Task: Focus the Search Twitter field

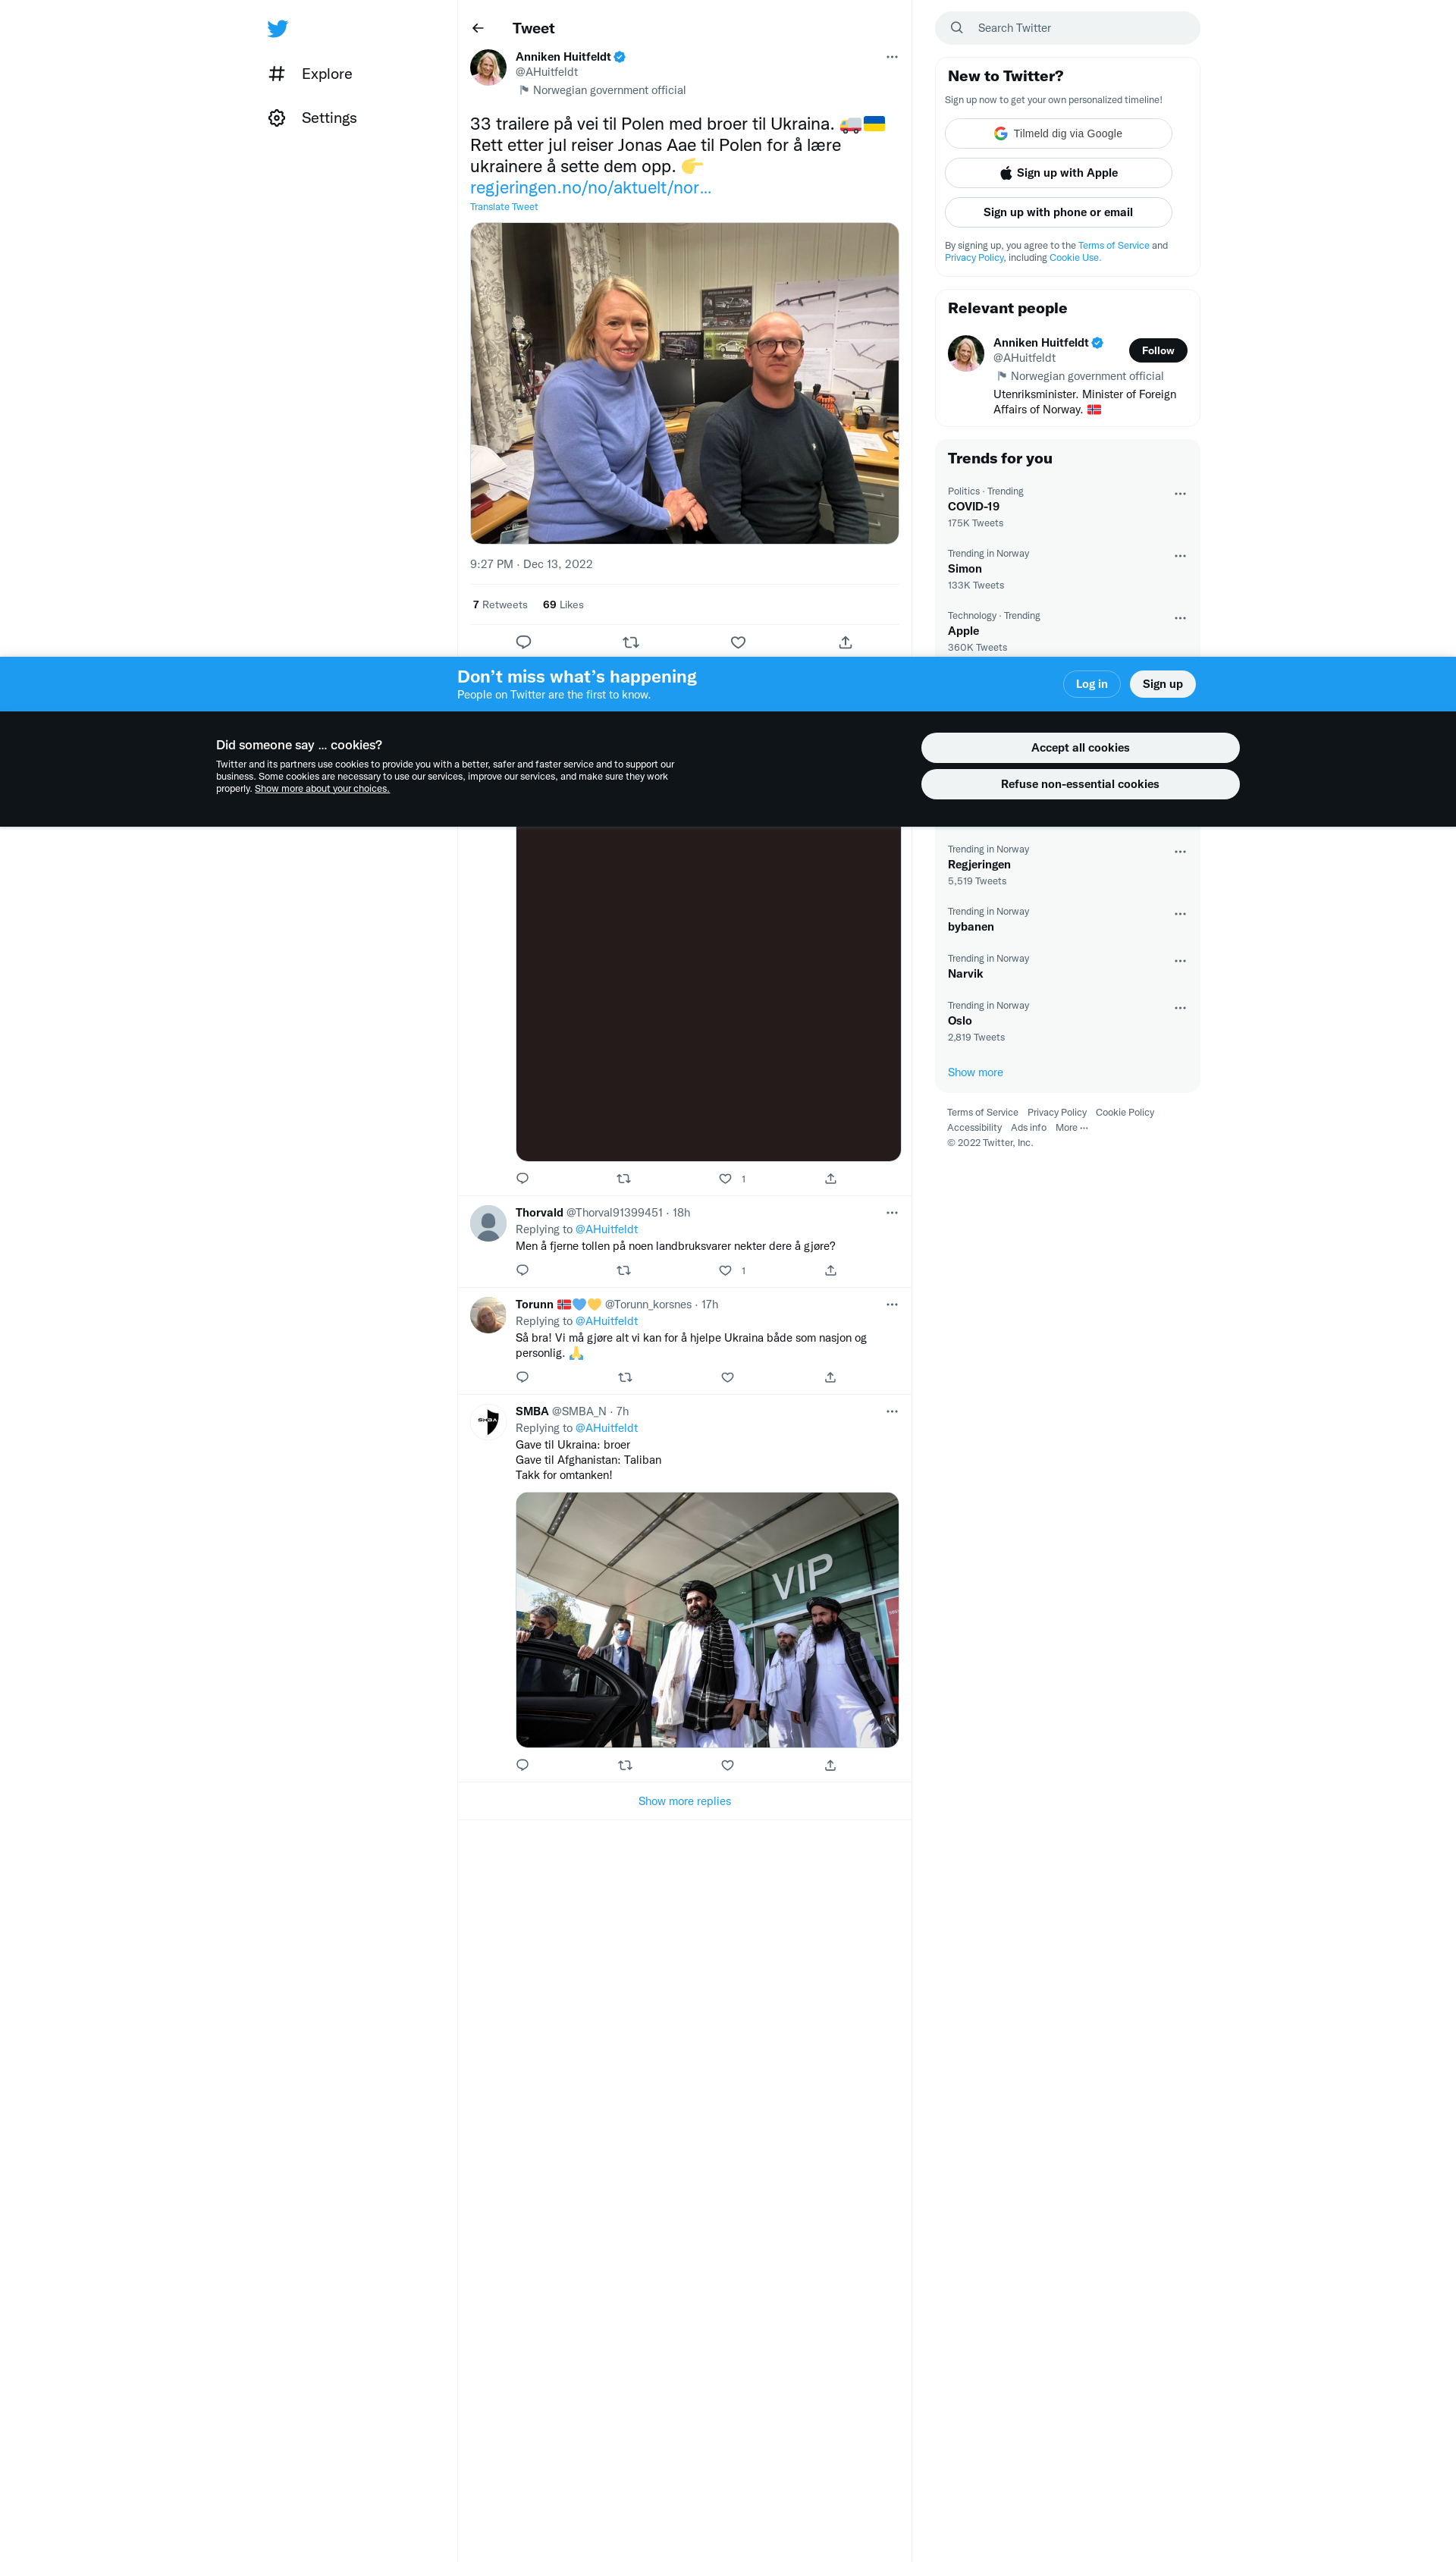Action: 1067,28
